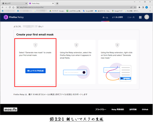Click the Create your first email mask heading
Viewport: 153px width, 124px height.
(x=35, y=35)
